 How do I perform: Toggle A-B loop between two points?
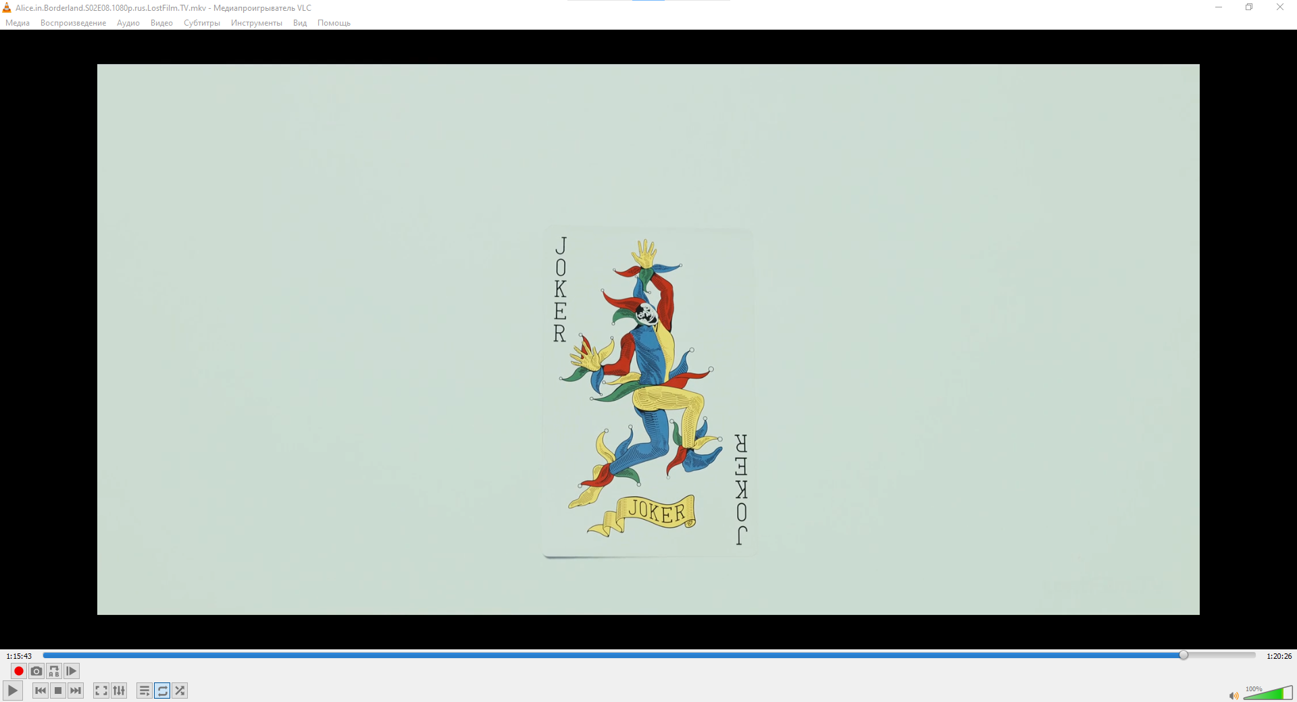(54, 671)
